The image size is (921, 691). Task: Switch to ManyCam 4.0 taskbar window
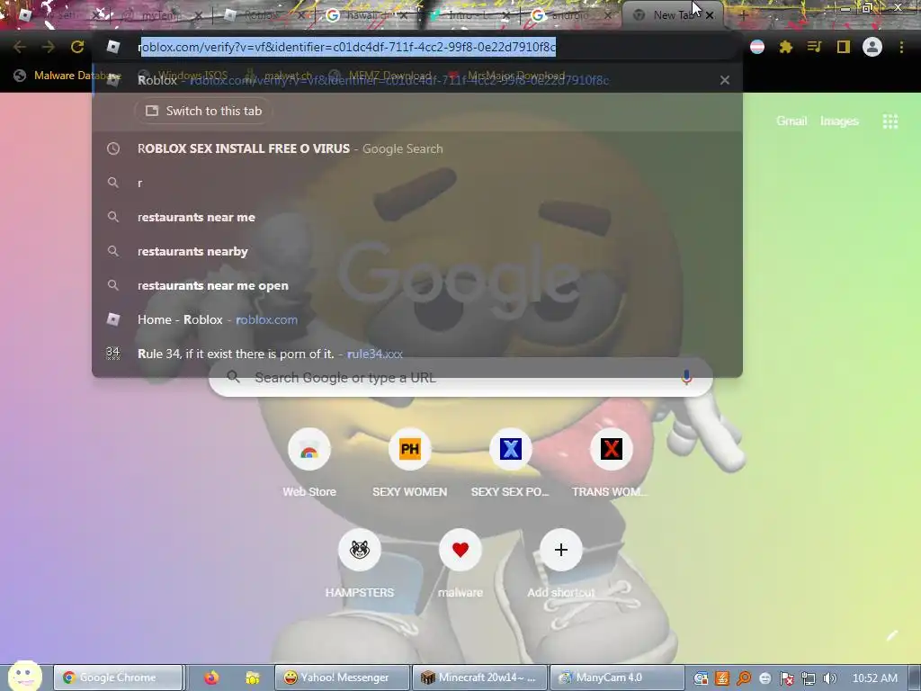point(617,678)
